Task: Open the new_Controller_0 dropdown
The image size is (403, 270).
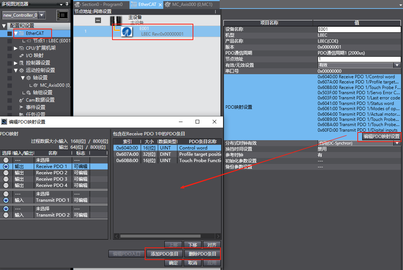Action: tap(42, 15)
